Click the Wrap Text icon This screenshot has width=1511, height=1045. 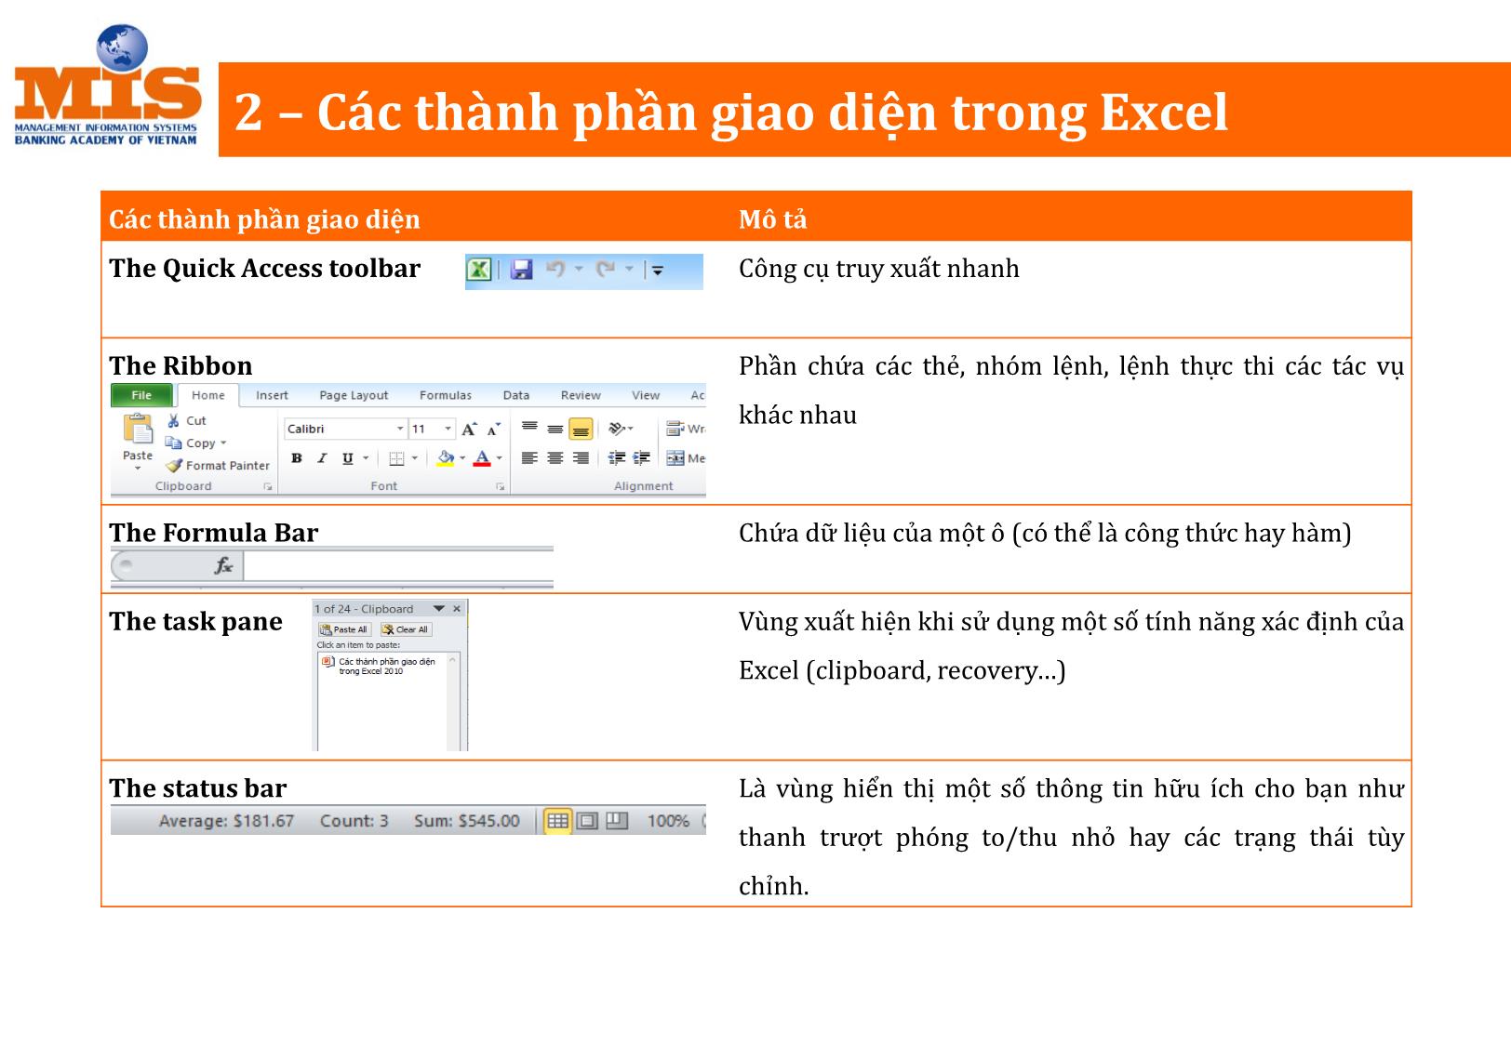point(676,429)
